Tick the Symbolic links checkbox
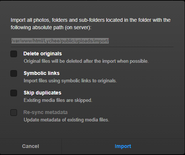185x155 pixels. pyautogui.click(x=14, y=73)
